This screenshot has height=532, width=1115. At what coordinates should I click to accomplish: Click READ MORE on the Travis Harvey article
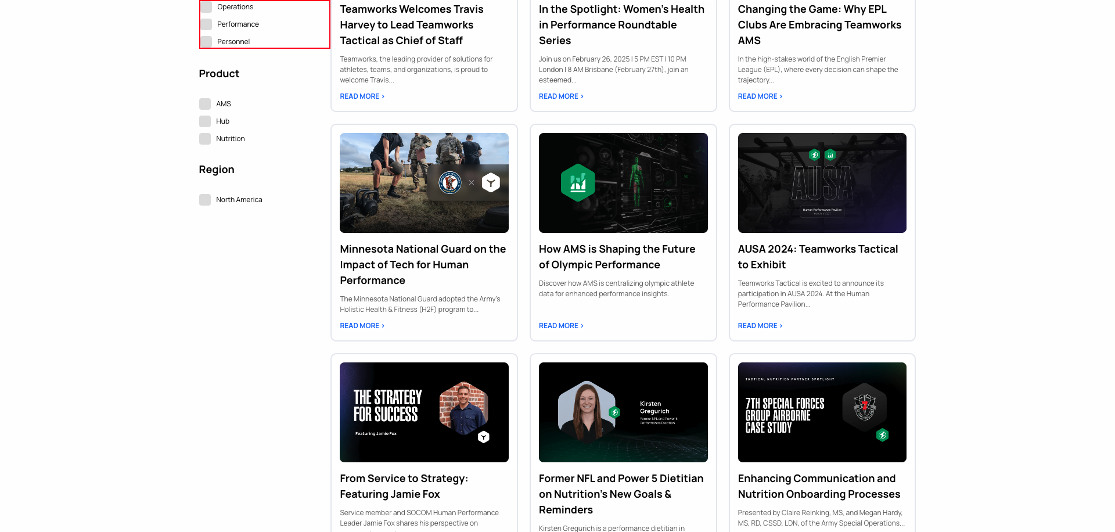point(361,96)
